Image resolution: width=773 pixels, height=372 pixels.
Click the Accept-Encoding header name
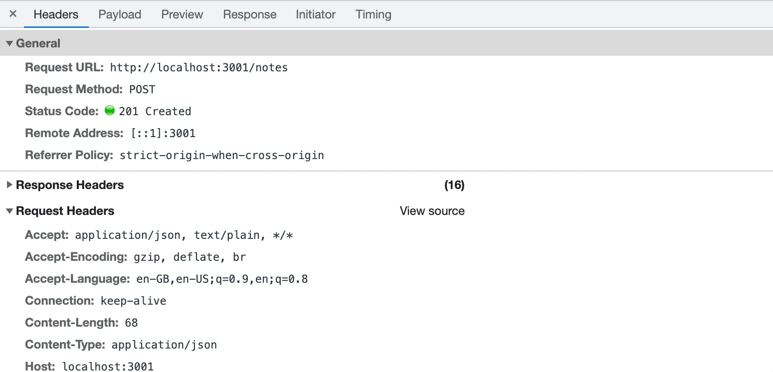(77, 257)
